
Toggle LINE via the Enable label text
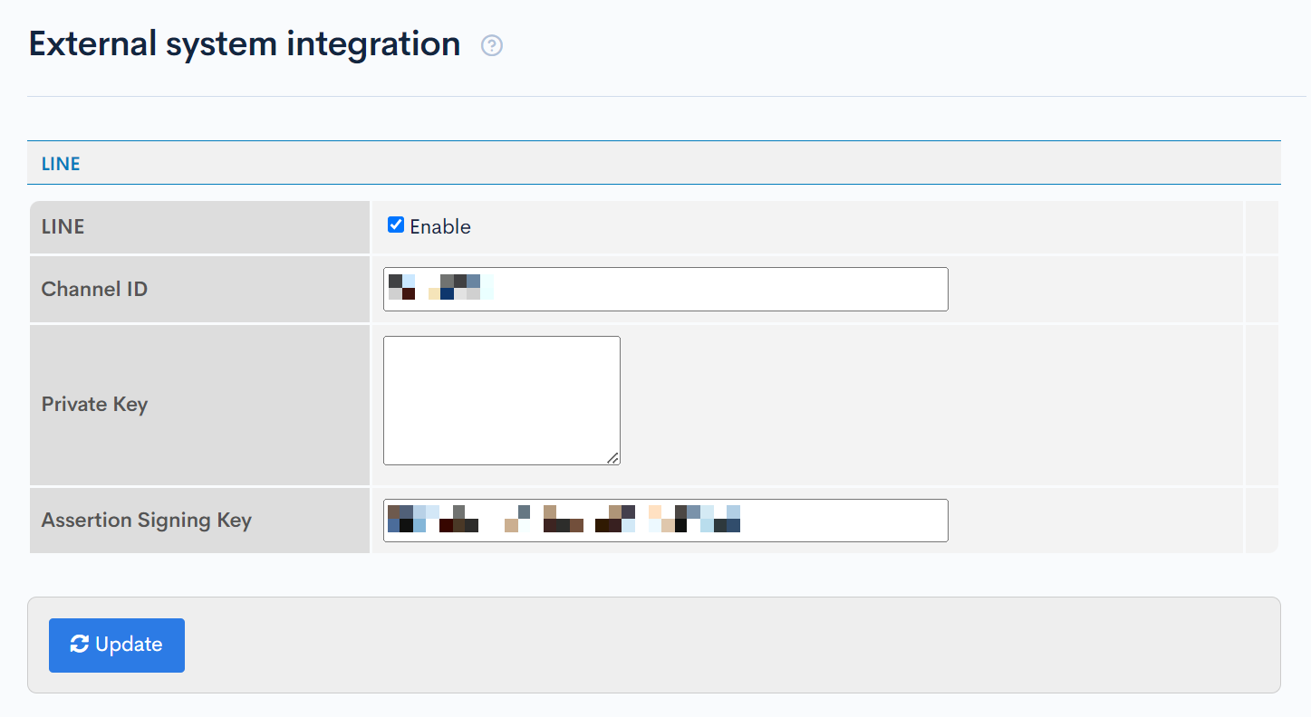point(440,226)
